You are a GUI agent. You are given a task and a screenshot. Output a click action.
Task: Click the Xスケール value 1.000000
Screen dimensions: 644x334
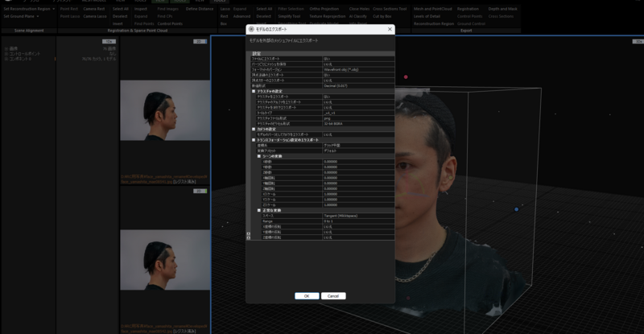(358, 194)
